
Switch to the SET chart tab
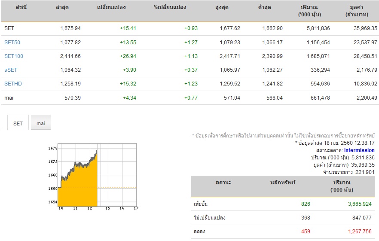click(x=18, y=123)
